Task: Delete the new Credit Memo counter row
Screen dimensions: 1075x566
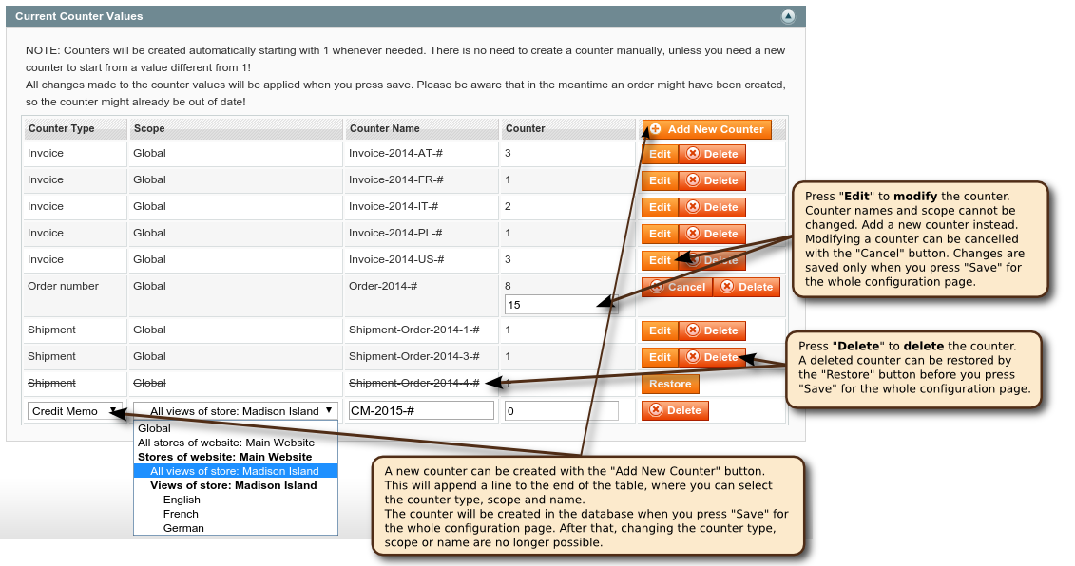Action: 675,410
